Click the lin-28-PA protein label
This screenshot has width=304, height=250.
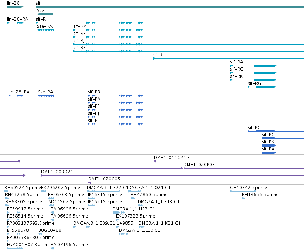19,92
